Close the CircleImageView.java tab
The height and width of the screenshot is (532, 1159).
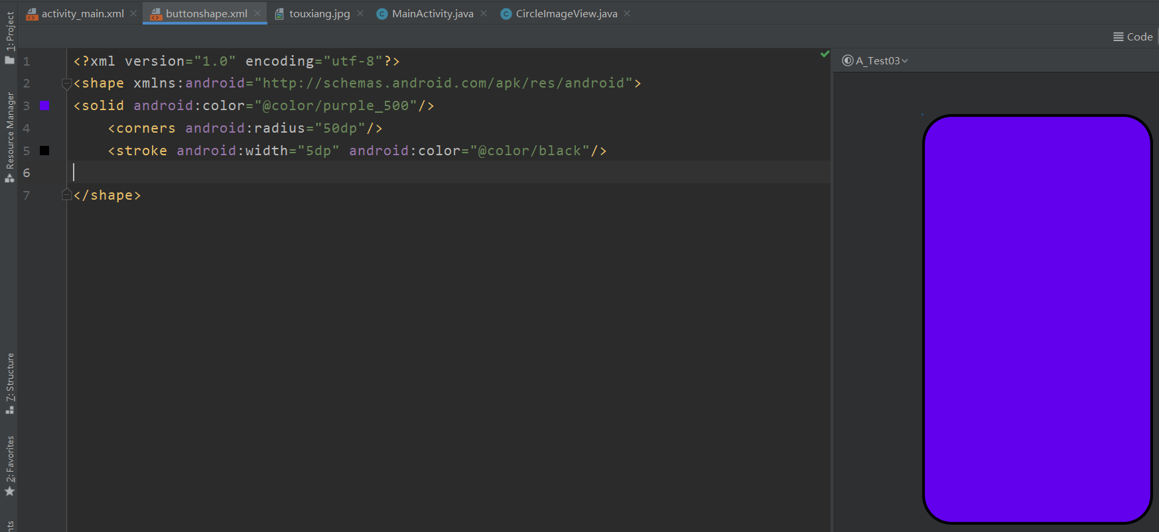[x=627, y=13]
